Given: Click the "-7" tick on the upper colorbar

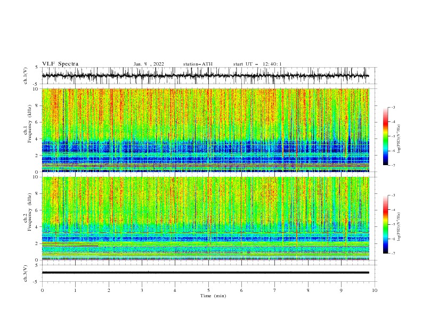Looking at the screenshot, I should pyautogui.click(x=393, y=165).
